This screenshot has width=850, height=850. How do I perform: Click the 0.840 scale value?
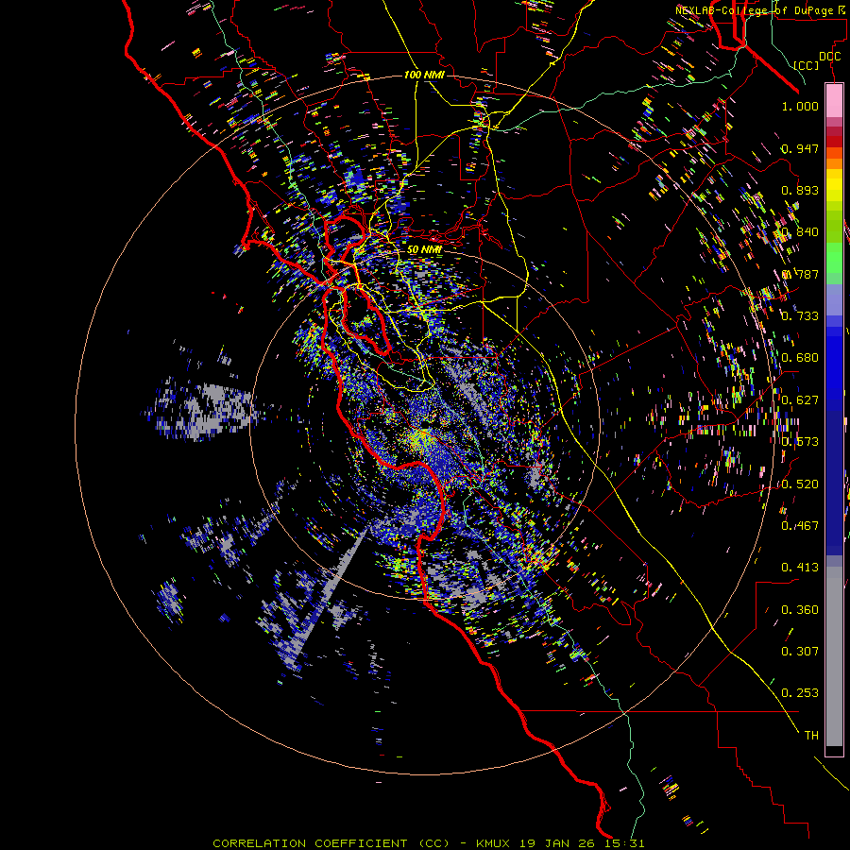point(800,232)
